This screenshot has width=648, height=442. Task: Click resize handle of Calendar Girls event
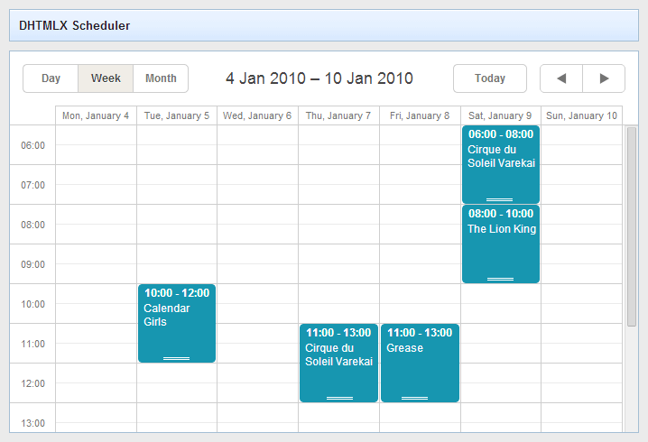coord(176,358)
